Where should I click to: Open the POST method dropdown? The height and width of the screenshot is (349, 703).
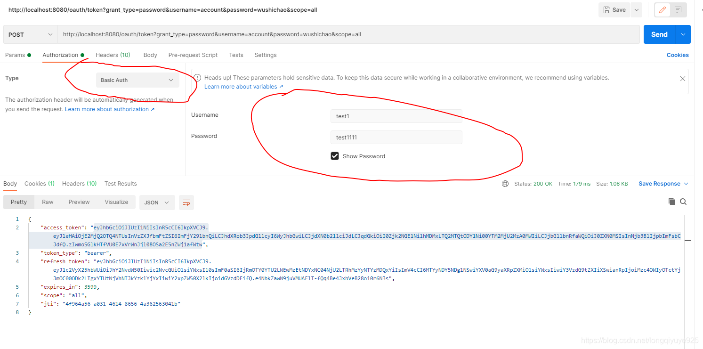pos(30,34)
